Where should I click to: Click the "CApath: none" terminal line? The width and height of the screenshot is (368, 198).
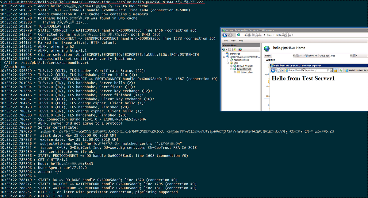point(17,67)
